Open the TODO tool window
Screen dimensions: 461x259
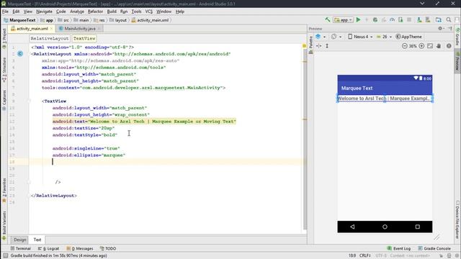(108, 248)
